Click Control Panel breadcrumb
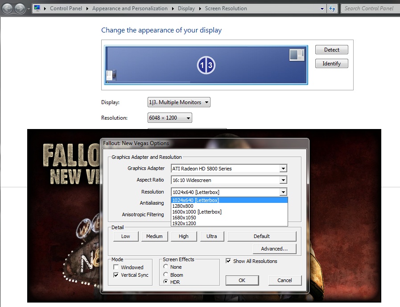 [66, 8]
